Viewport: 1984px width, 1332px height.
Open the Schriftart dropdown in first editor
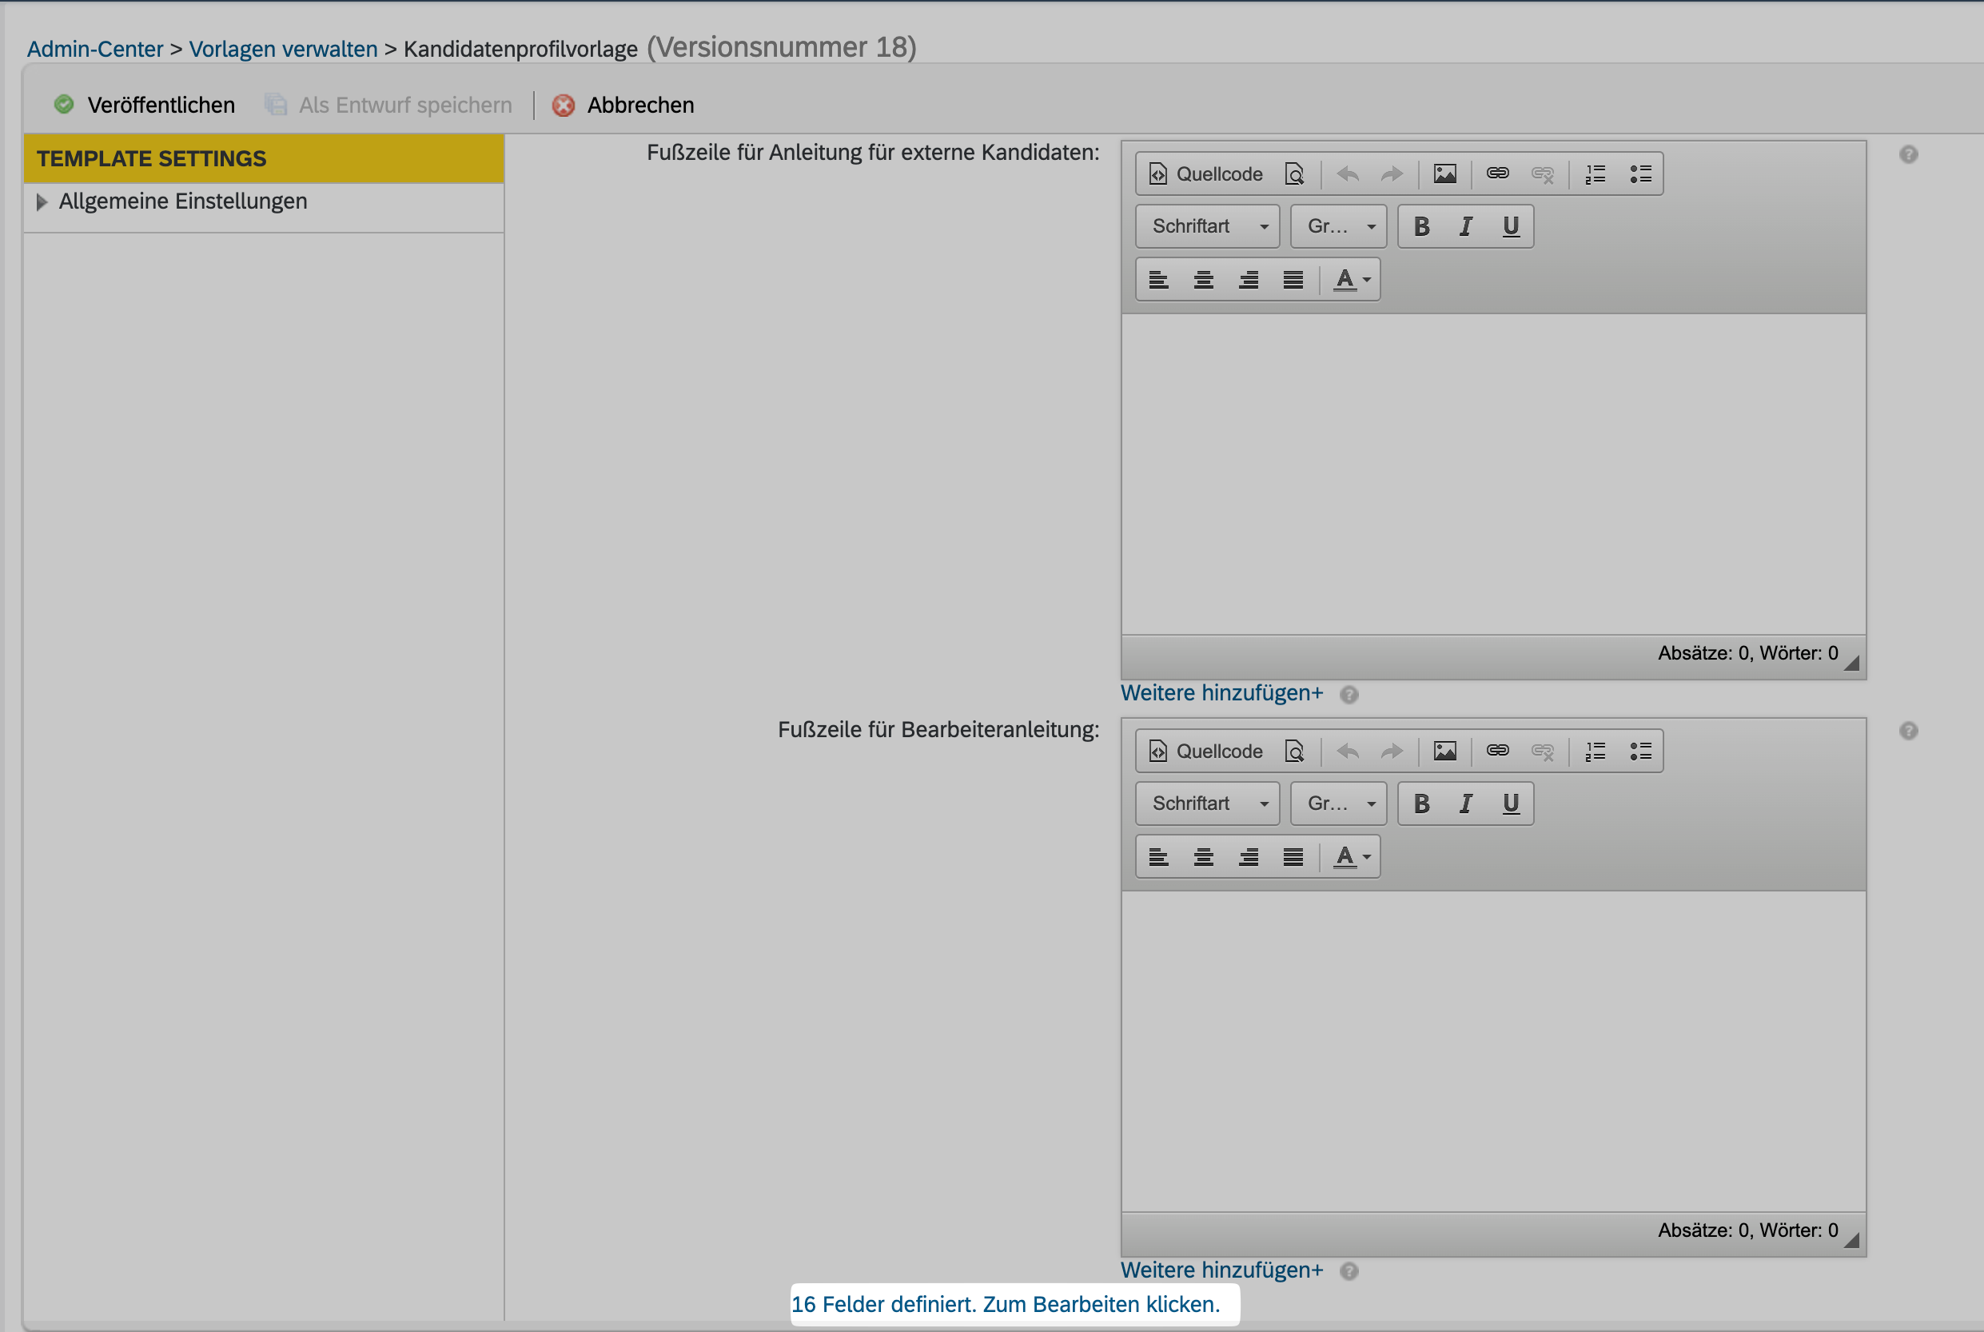pyautogui.click(x=1207, y=227)
